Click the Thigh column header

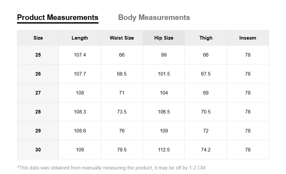click(x=206, y=38)
